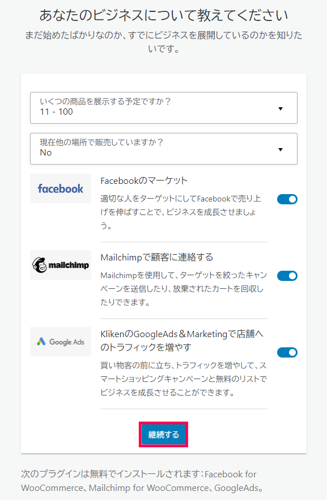This screenshot has height=500, width=327.
Task: Click the Google Ads triangle logo mark
Action: click(x=41, y=342)
